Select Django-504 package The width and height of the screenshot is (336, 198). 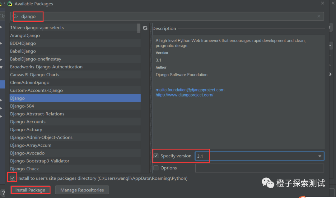[x=75, y=106]
